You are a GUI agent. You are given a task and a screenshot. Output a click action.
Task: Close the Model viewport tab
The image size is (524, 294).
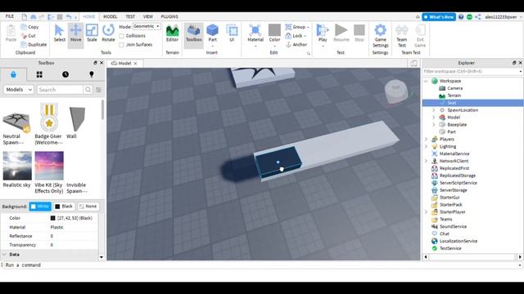[135, 64]
